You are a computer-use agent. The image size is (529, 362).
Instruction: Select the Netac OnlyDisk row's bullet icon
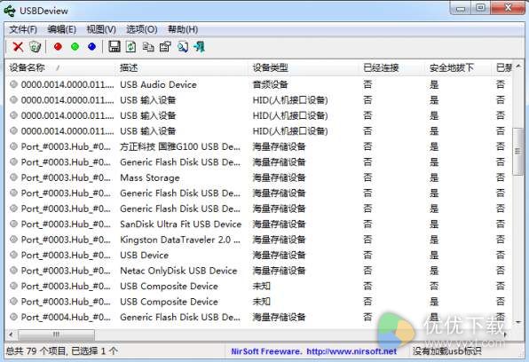point(13,271)
